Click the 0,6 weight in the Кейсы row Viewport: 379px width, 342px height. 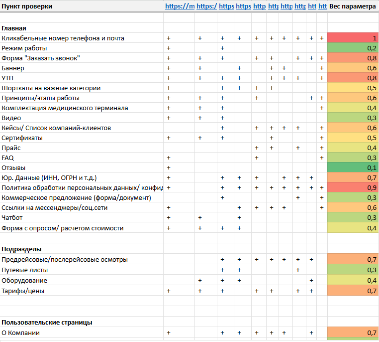pyautogui.click(x=353, y=128)
